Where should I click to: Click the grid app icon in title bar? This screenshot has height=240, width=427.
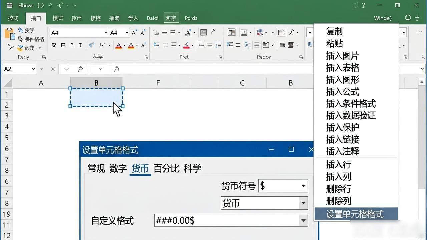(10, 5)
